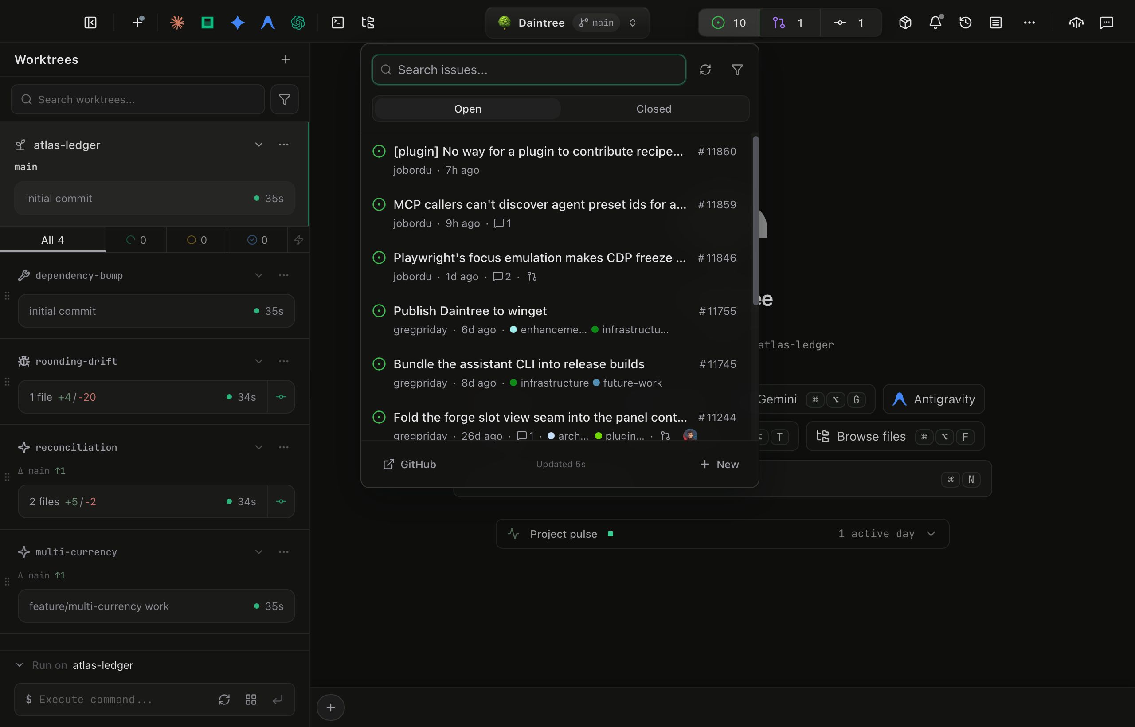Expand the atlas-ledger worktree chevron
This screenshot has height=727, width=1135.
pos(259,145)
